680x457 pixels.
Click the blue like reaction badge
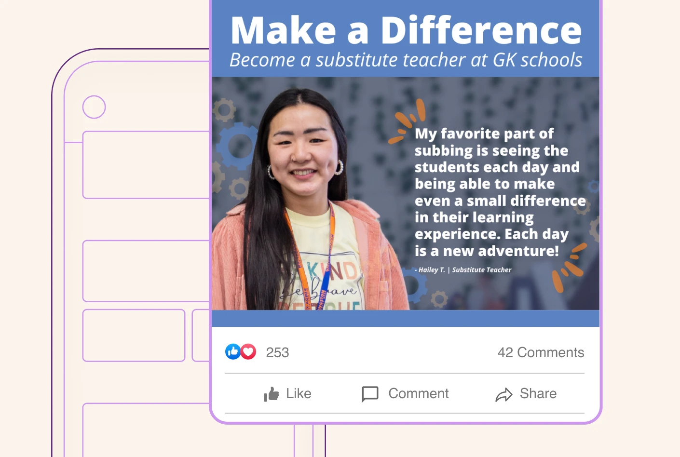[233, 352]
